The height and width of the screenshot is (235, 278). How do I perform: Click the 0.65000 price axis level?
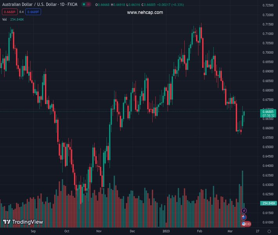[x=268, y=147]
